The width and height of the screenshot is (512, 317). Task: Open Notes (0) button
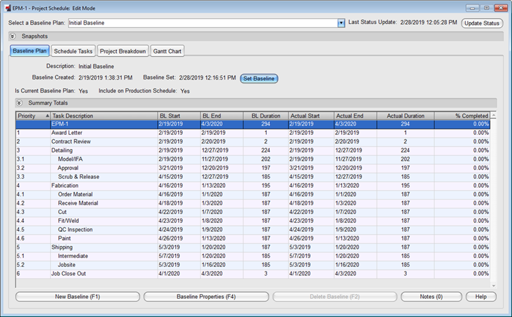click(x=431, y=297)
